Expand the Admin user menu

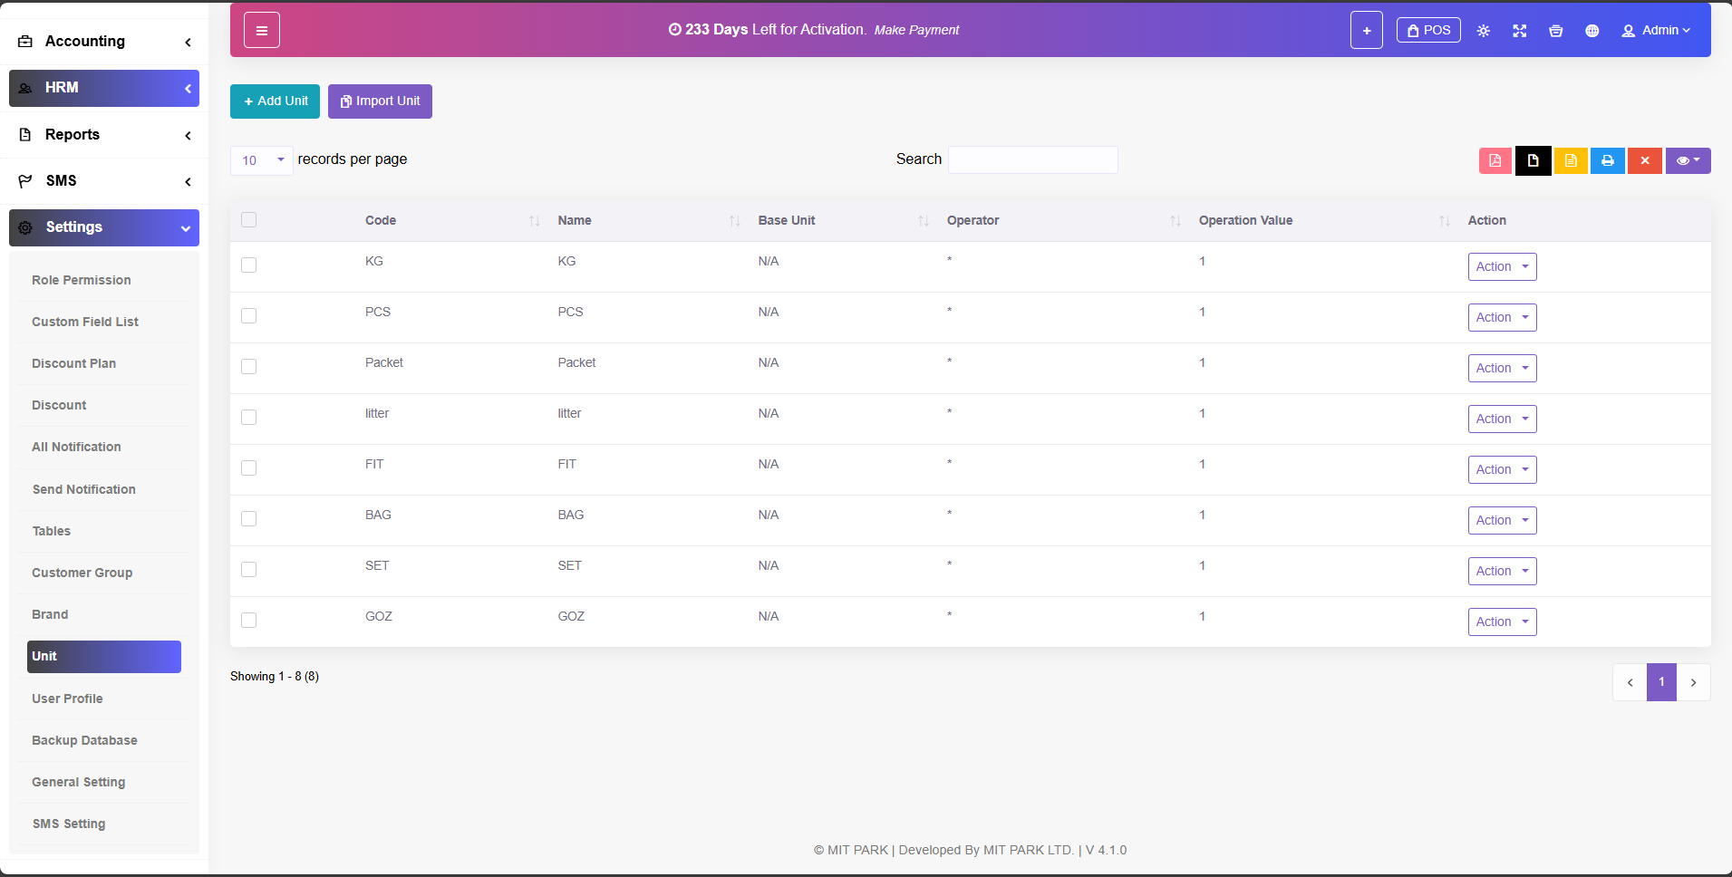point(1655,31)
